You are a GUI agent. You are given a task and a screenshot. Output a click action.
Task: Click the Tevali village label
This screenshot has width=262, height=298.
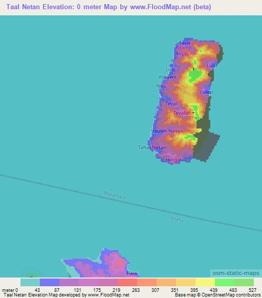pos(172,104)
